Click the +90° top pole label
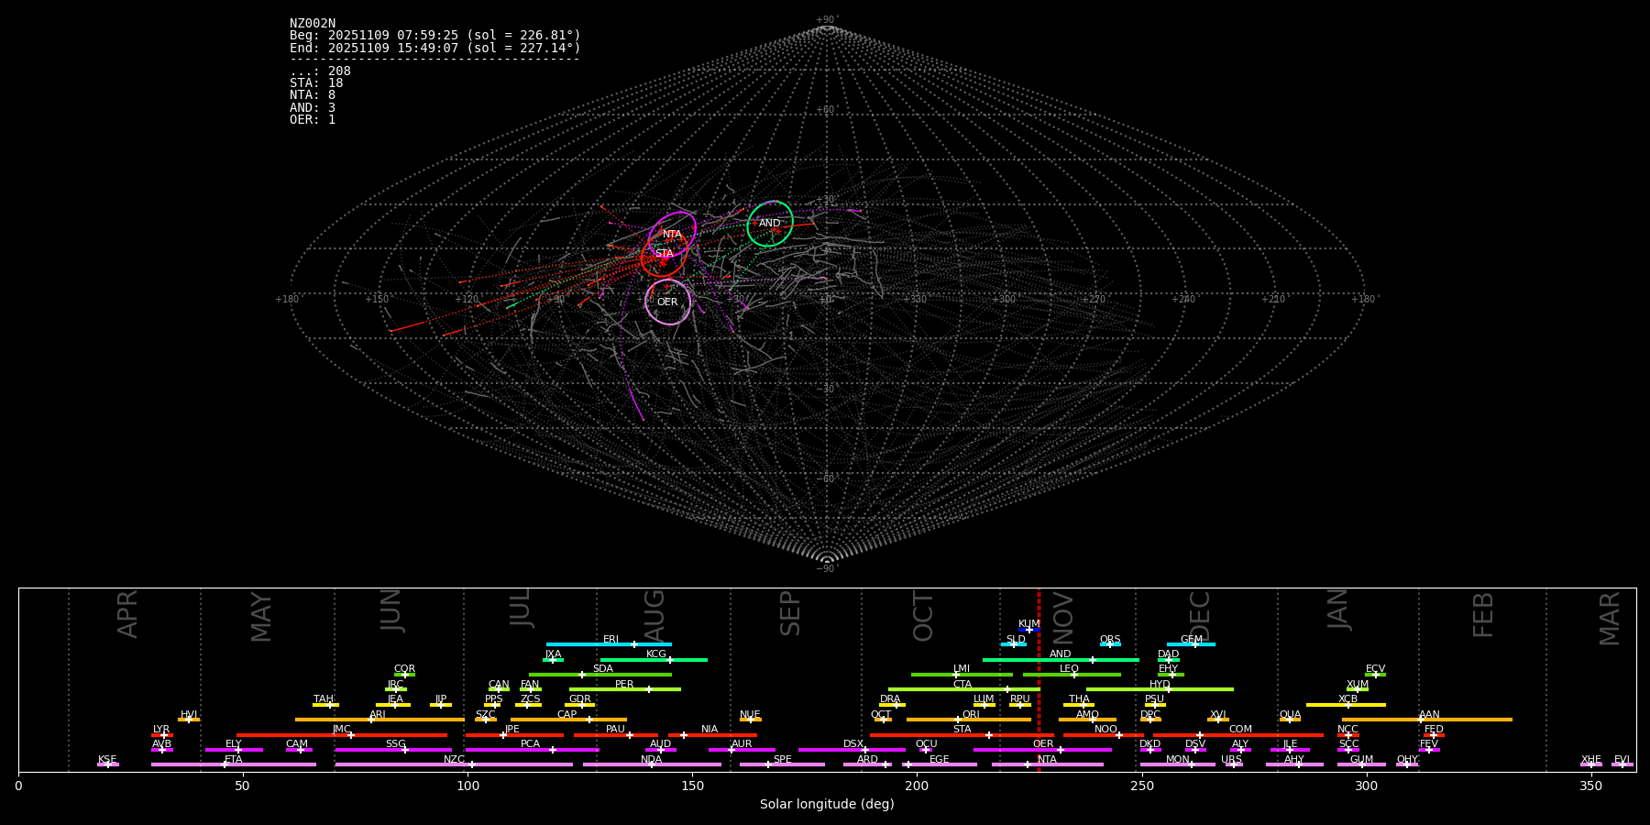 [827, 20]
